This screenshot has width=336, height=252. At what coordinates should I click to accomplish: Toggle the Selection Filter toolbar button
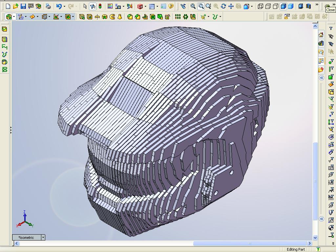click(x=93, y=6)
